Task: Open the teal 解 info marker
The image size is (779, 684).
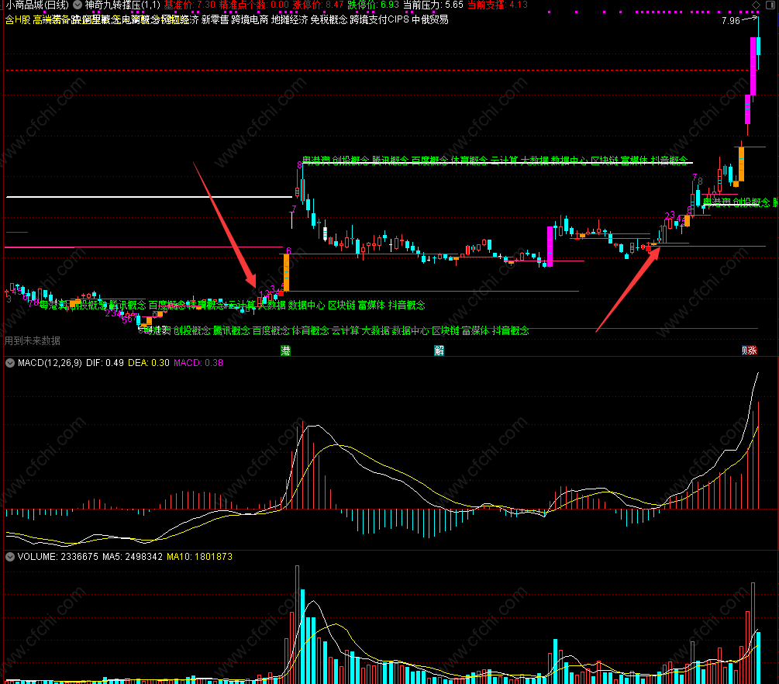Action: pos(439,351)
